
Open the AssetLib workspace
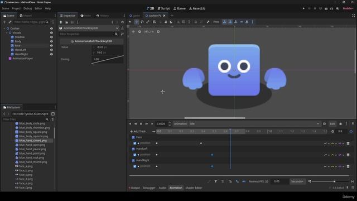pyautogui.click(x=197, y=8)
